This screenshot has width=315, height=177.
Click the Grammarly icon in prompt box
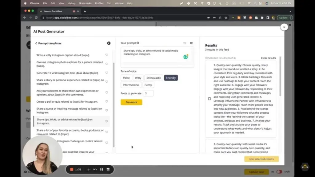pyautogui.click(x=185, y=57)
